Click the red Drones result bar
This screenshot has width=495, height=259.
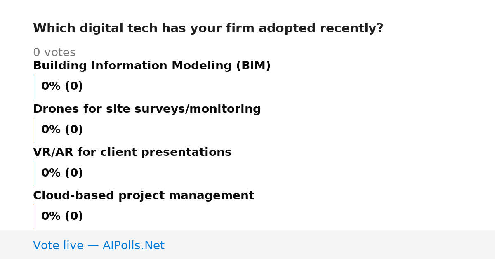(33, 130)
